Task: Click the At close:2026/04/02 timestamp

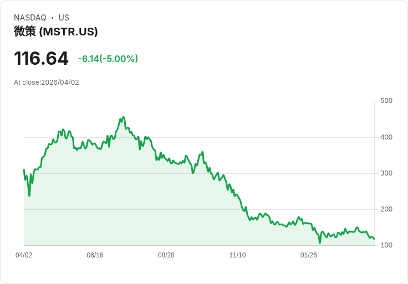Action: (47, 82)
